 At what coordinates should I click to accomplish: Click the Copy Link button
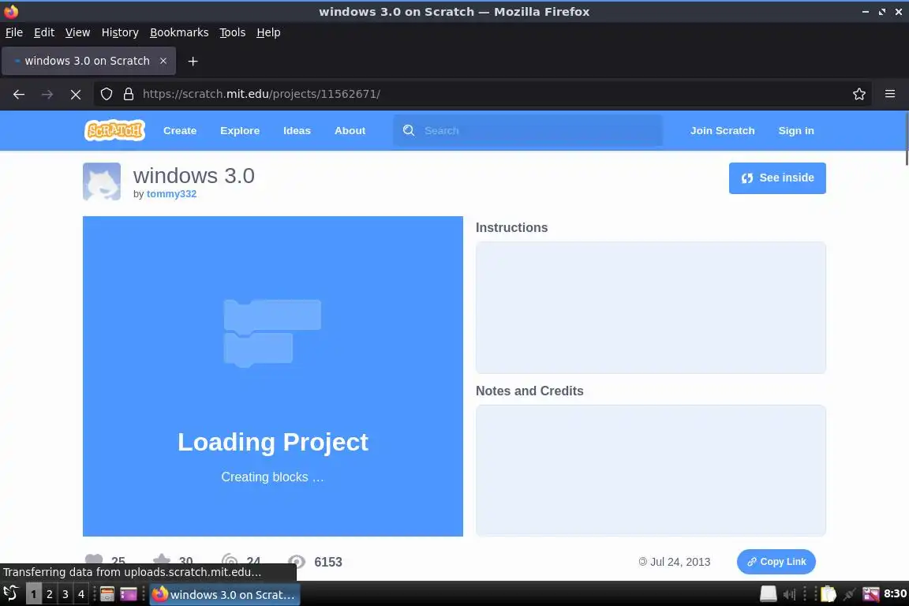[776, 561]
